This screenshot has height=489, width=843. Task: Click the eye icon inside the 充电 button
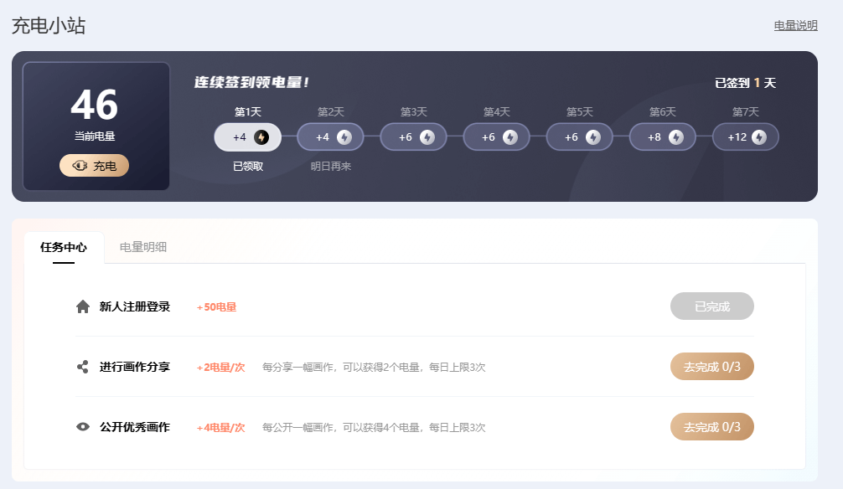pyautogui.click(x=79, y=165)
